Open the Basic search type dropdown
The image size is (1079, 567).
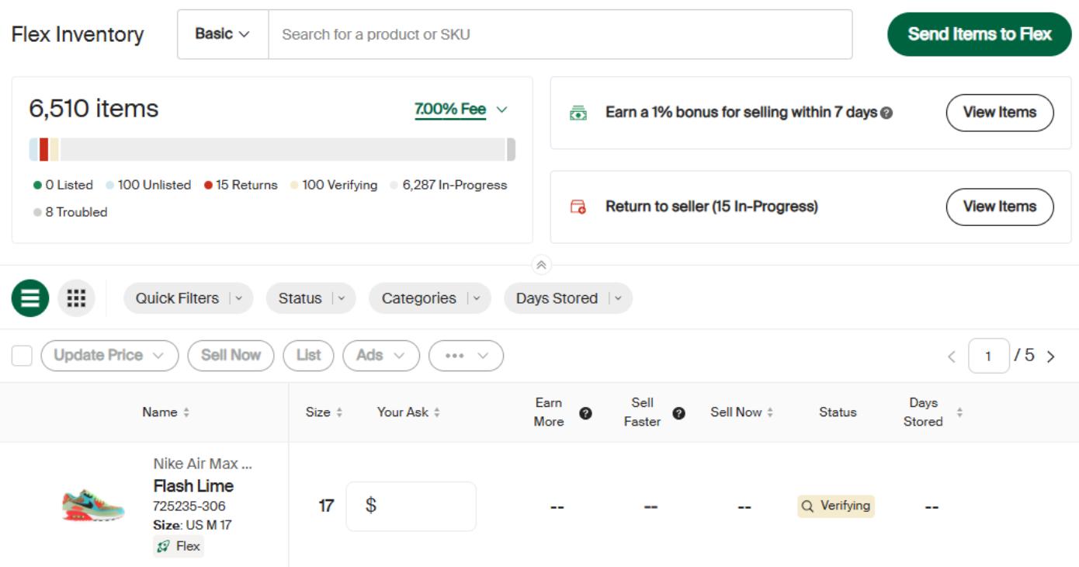click(220, 34)
